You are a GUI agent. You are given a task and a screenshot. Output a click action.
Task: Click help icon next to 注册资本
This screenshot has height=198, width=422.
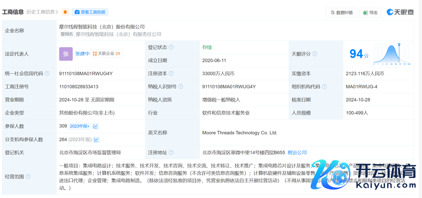click(171, 73)
